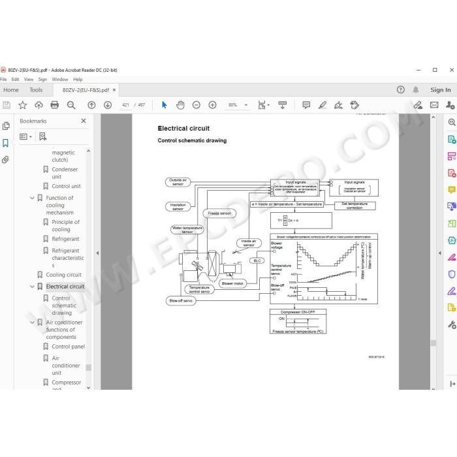Open the Edit menu
457x457 pixels.
pyautogui.click(x=15, y=79)
